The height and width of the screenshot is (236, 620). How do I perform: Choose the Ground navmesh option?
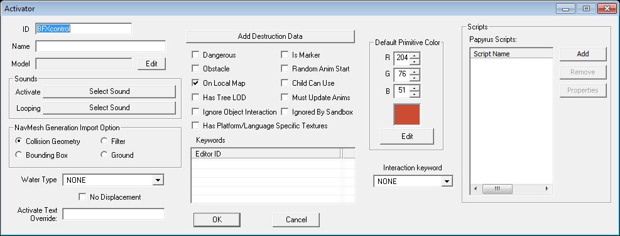[104, 155]
